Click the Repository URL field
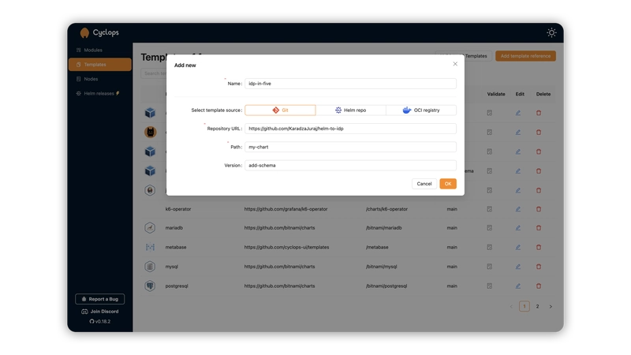 pos(350,129)
